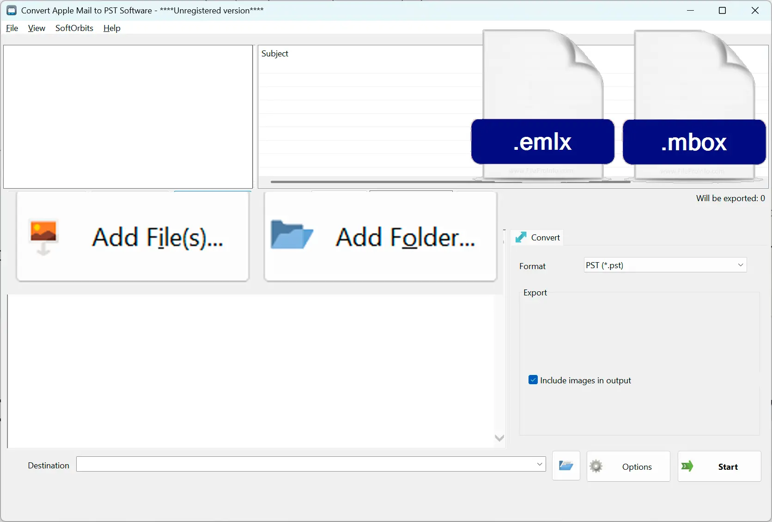Viewport: 772px width, 522px height.
Task: Toggle Include images in output checkbox
Action: tap(533, 380)
